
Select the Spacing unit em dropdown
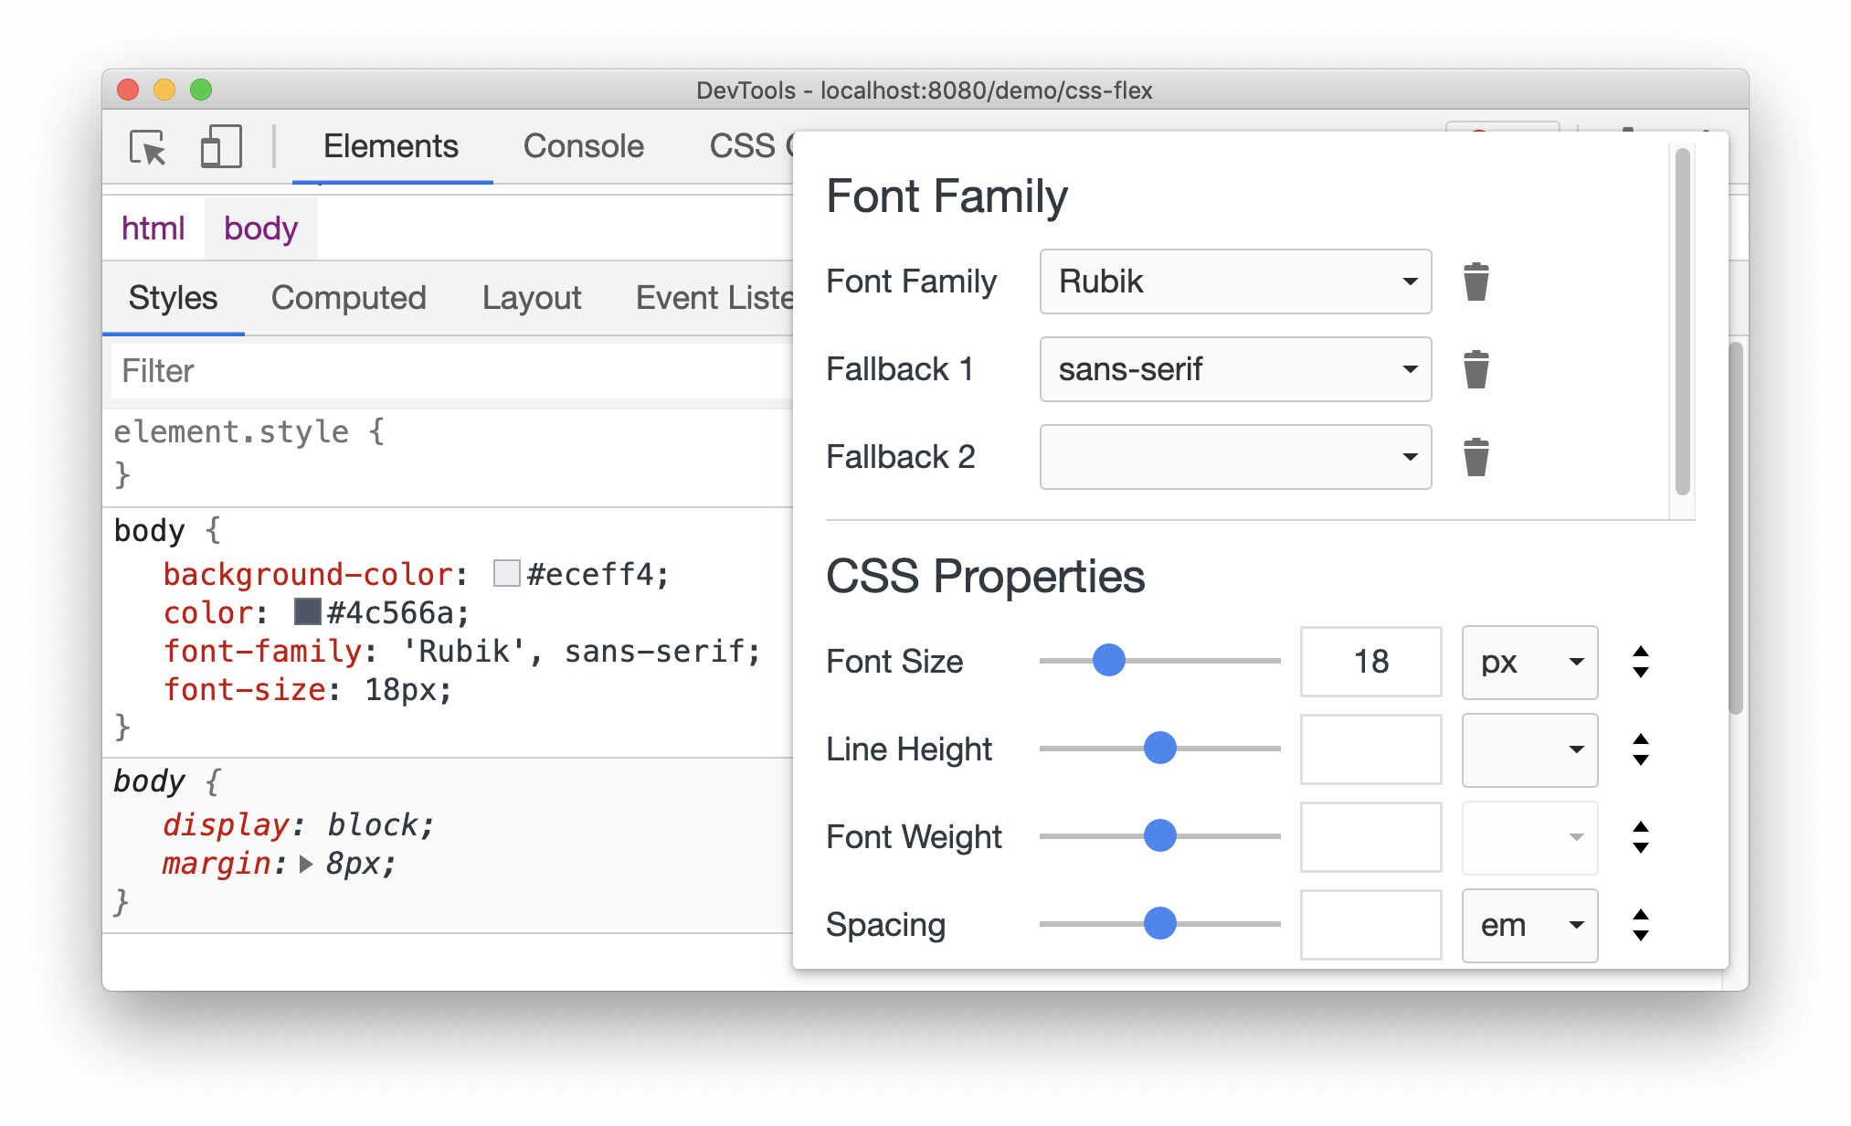pos(1527,924)
